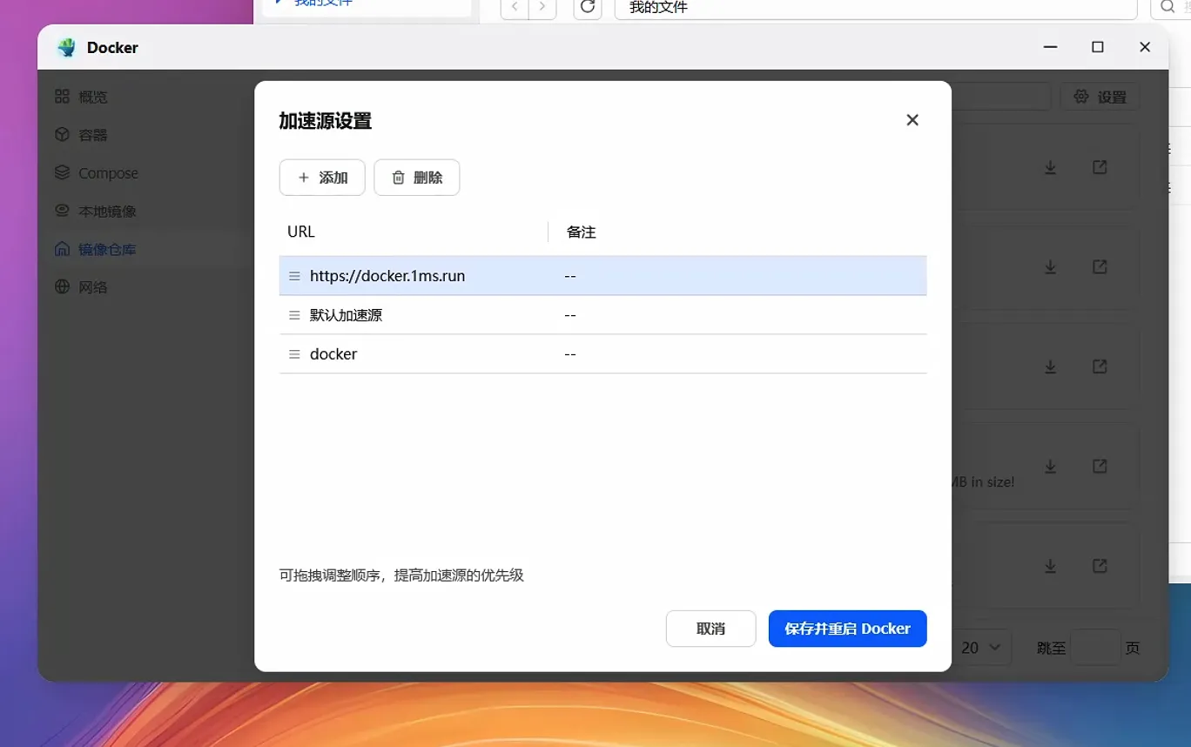Select the 默认加速源 row
This screenshot has height=747, width=1191.
tap(602, 315)
